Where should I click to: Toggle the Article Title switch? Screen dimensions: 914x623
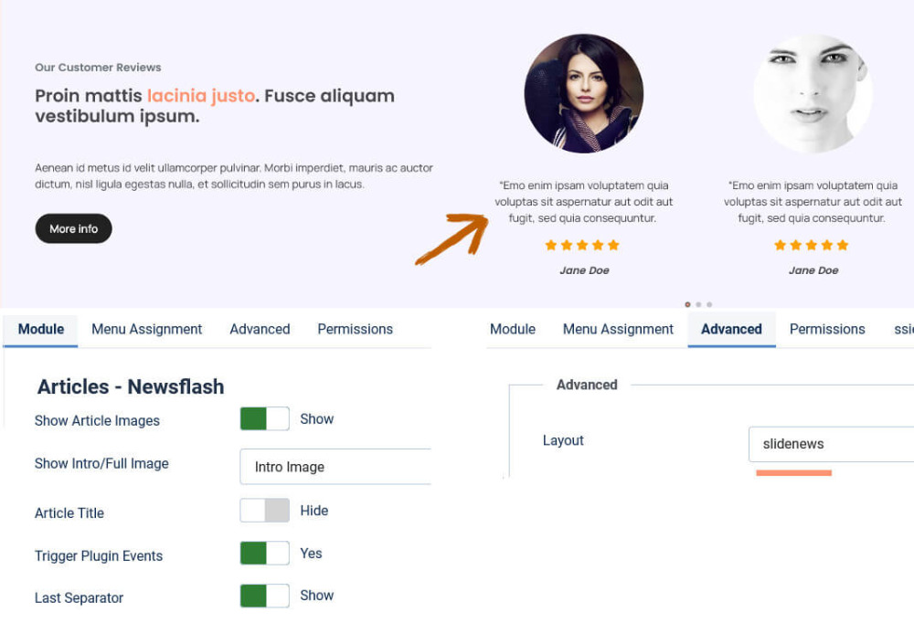(x=264, y=511)
